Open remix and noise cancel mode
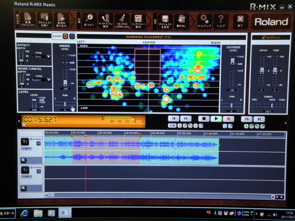 pos(122,21)
